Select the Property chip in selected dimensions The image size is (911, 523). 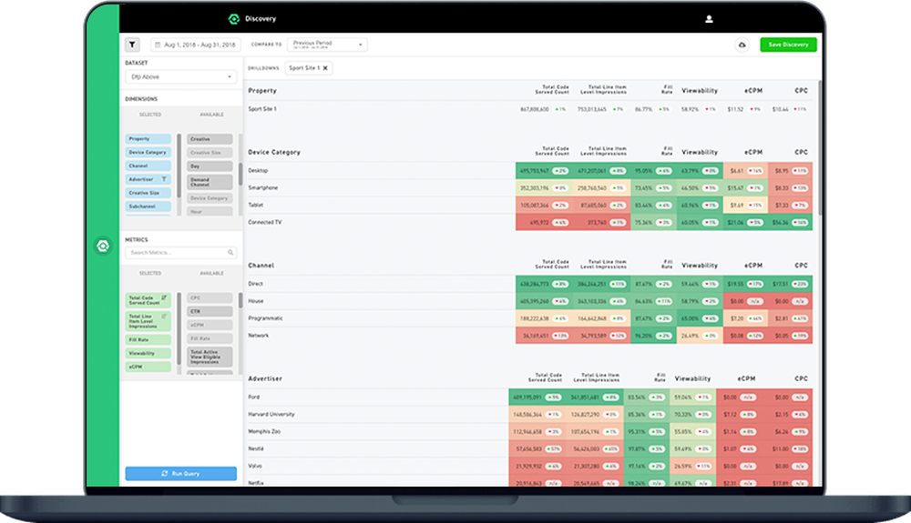click(x=148, y=139)
